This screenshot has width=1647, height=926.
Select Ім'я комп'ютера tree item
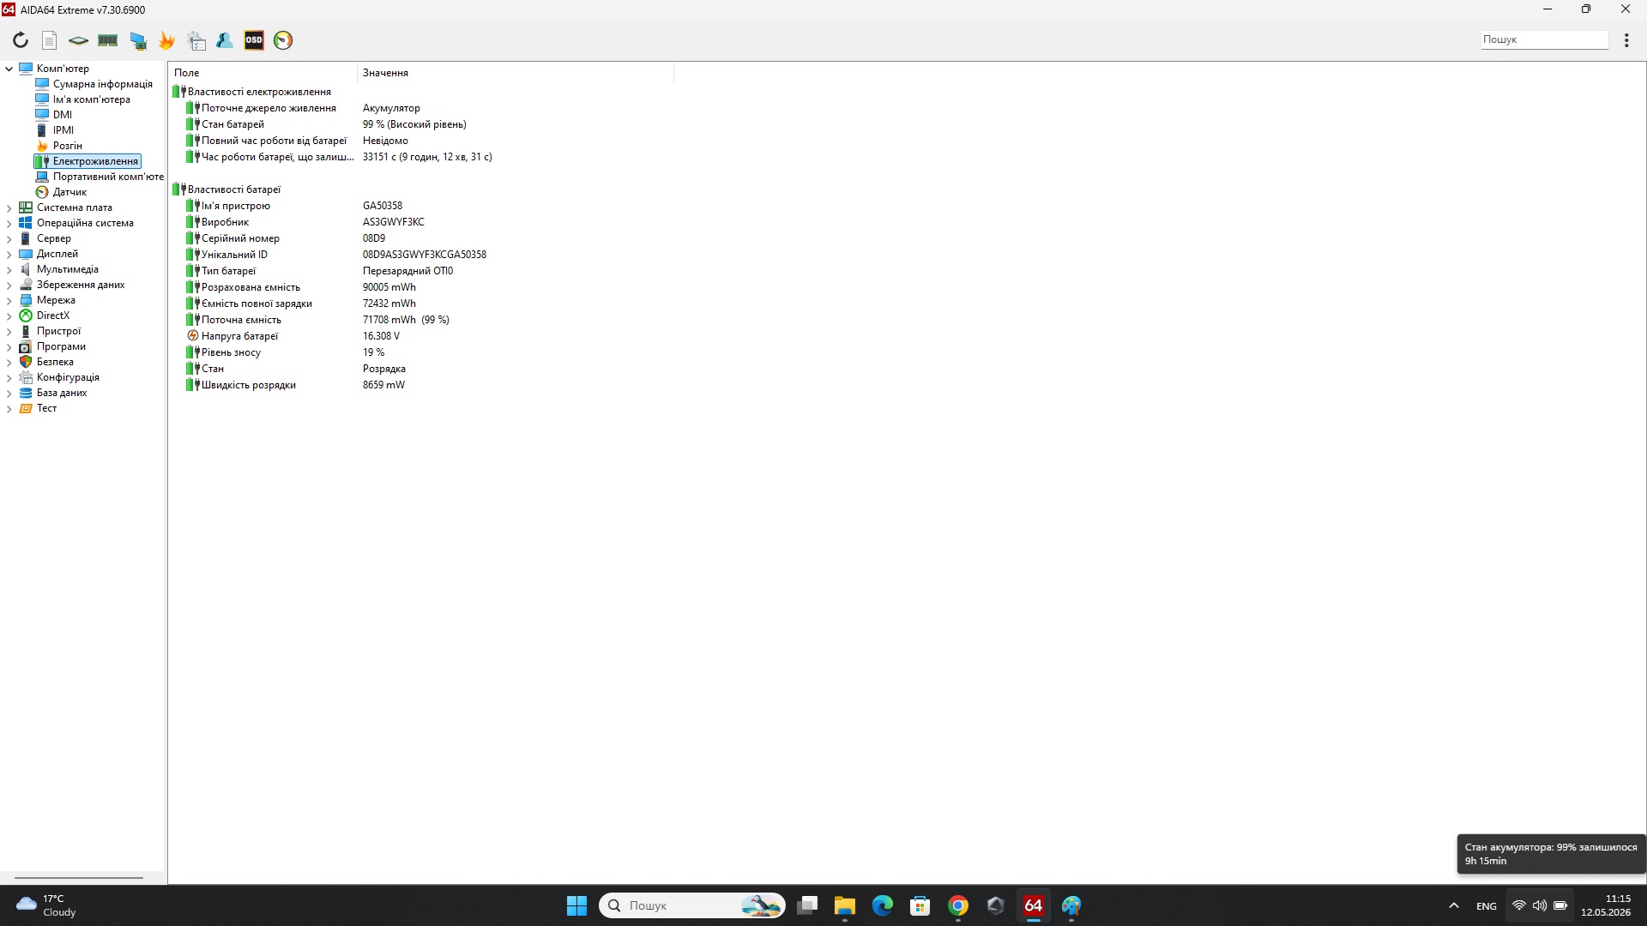[x=91, y=99]
